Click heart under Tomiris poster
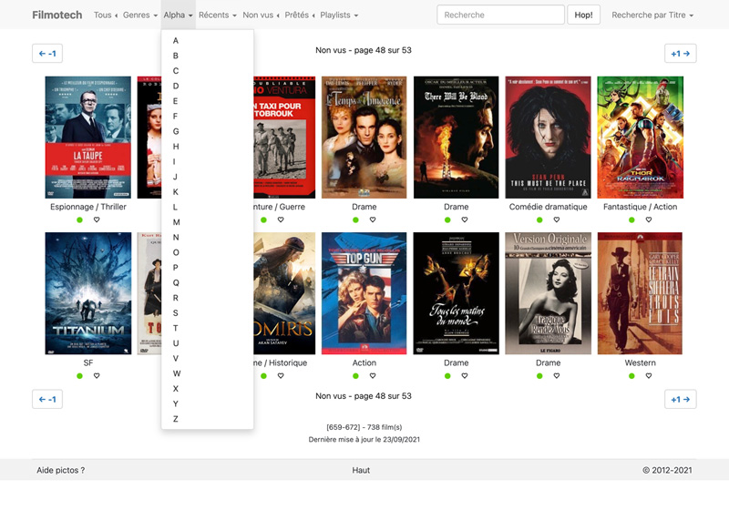The width and height of the screenshot is (729, 510). coord(281,376)
